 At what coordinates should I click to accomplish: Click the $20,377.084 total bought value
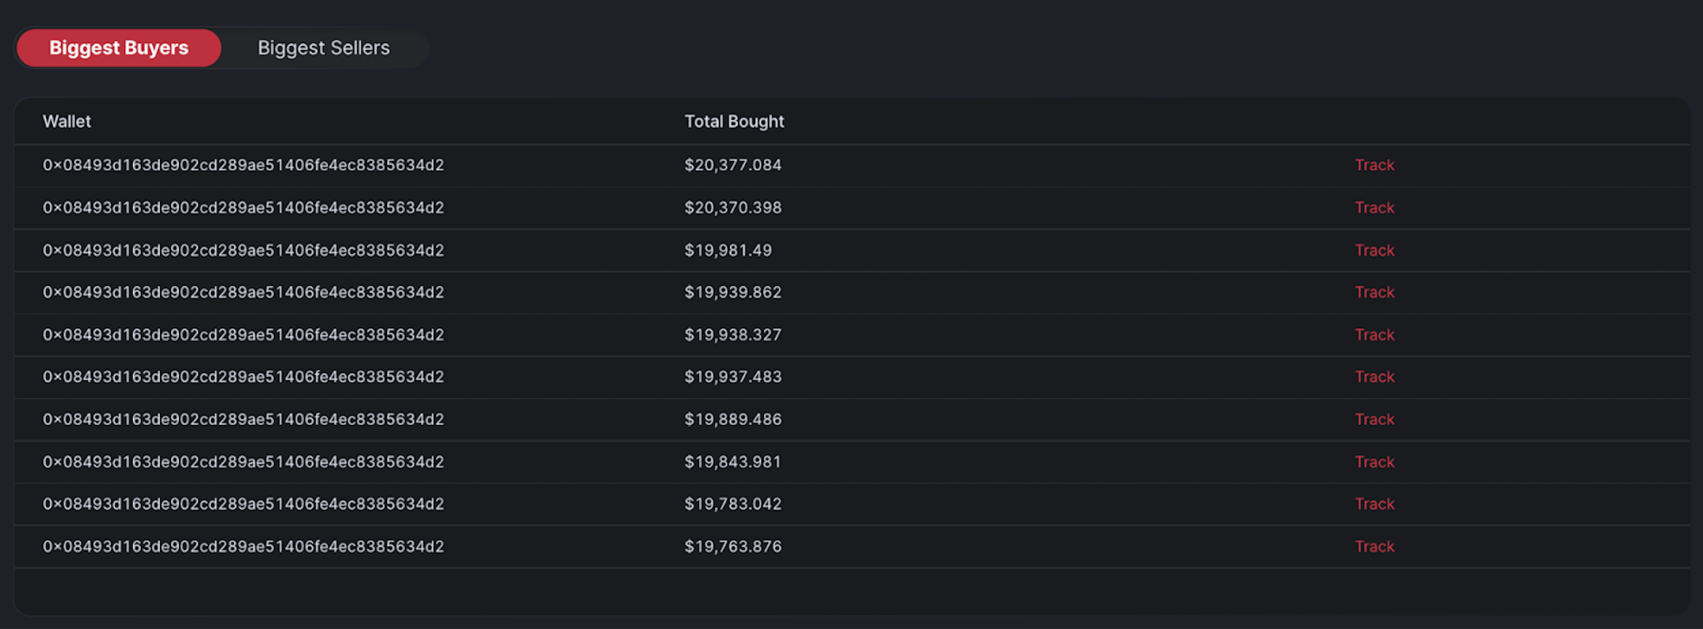(x=733, y=165)
